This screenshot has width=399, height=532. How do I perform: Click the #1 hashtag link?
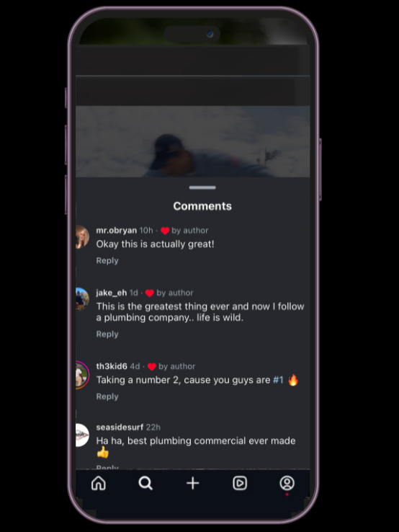(x=278, y=380)
